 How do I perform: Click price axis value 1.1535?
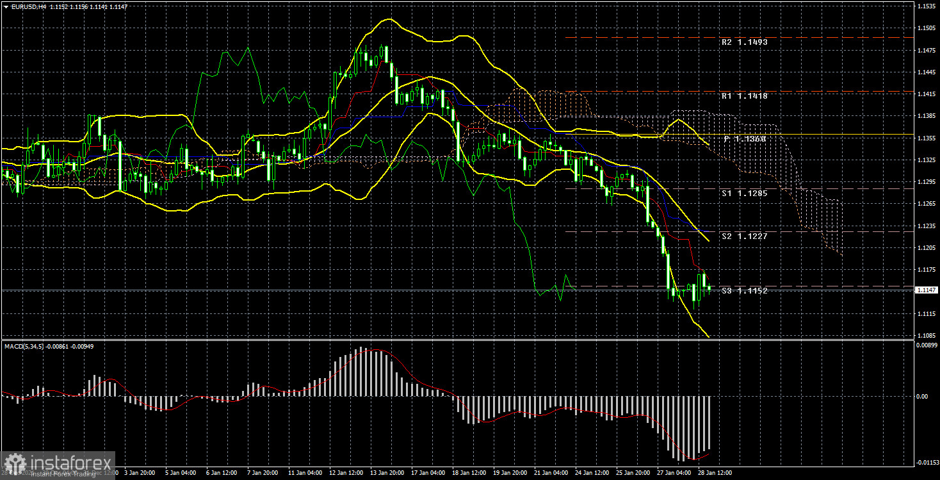click(x=925, y=6)
